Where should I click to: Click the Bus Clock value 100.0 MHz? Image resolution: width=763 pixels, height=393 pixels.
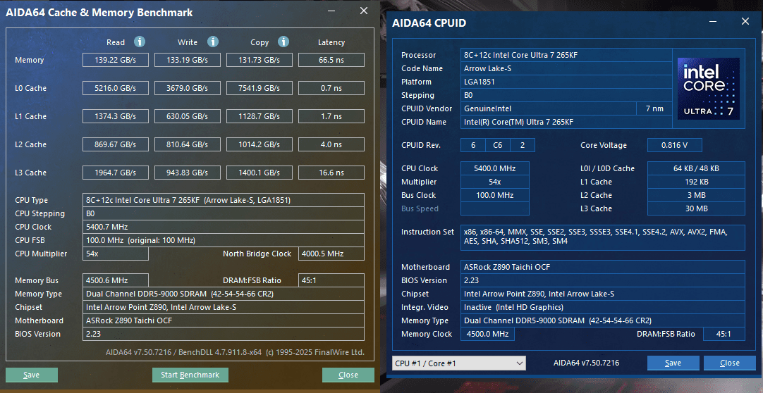[495, 195]
